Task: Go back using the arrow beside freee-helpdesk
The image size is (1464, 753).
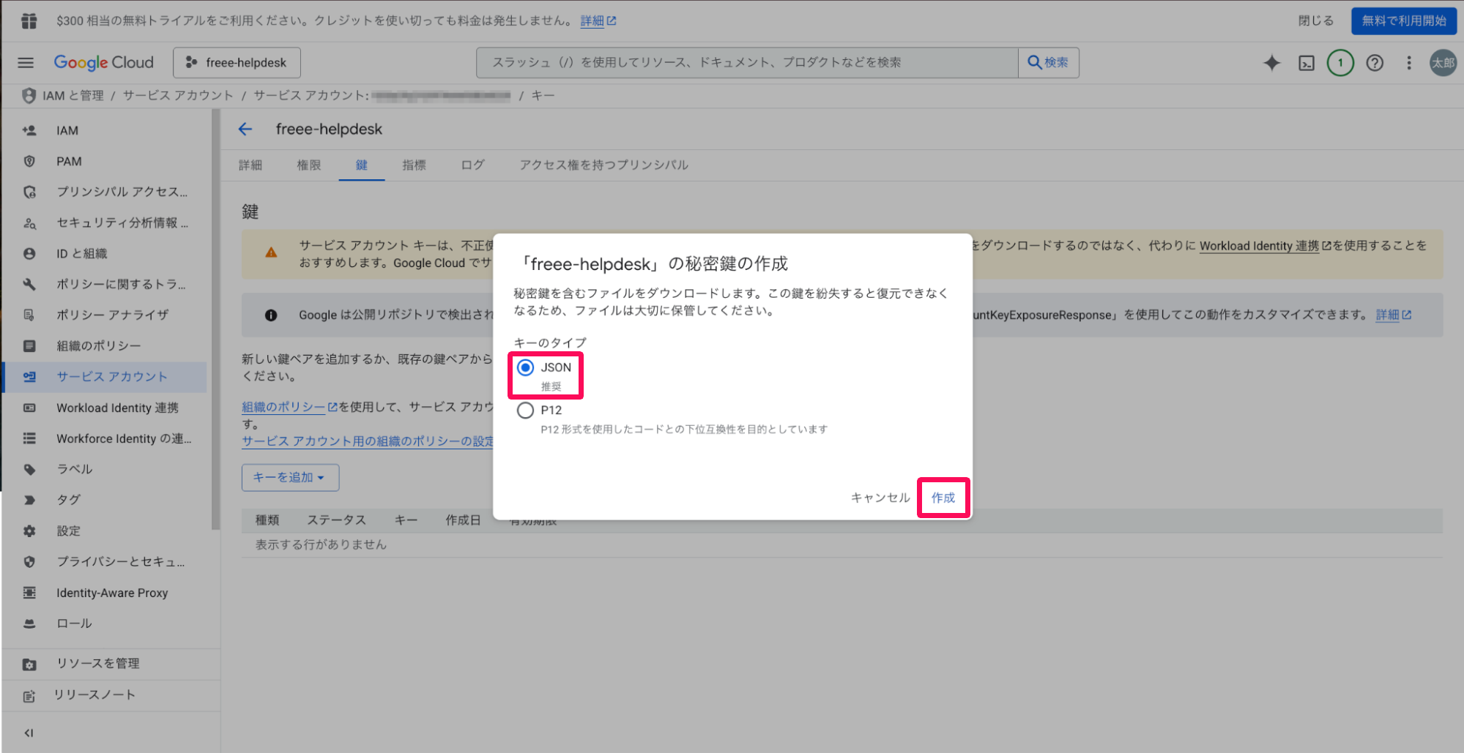Action: [245, 130]
